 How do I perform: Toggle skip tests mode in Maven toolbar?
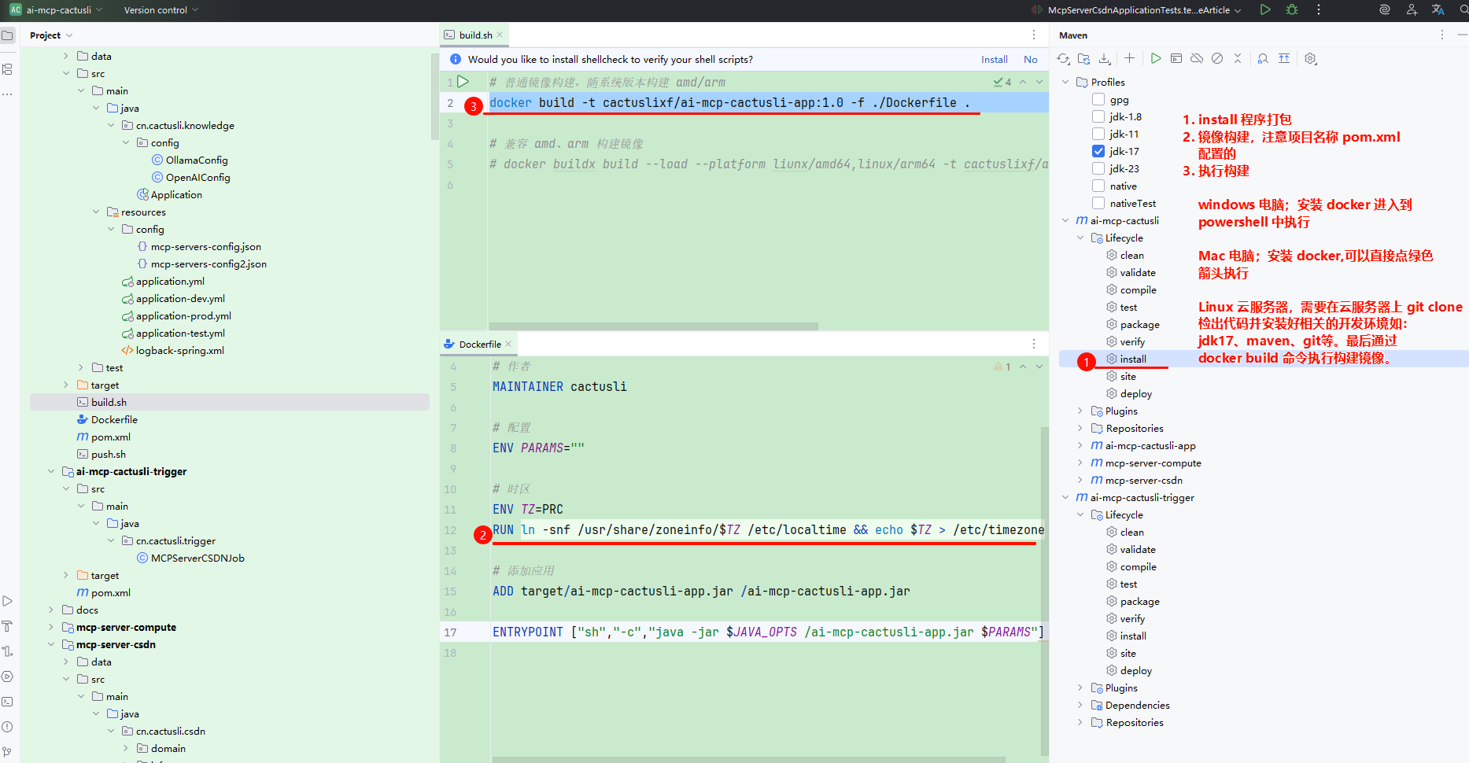pyautogui.click(x=1217, y=58)
